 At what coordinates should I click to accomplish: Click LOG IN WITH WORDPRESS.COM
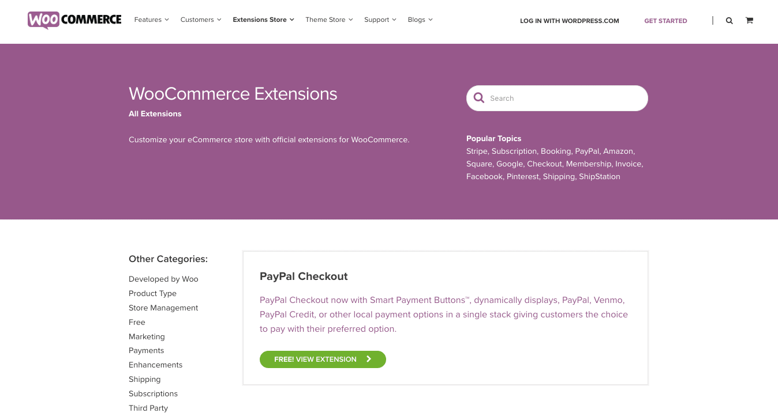(569, 21)
